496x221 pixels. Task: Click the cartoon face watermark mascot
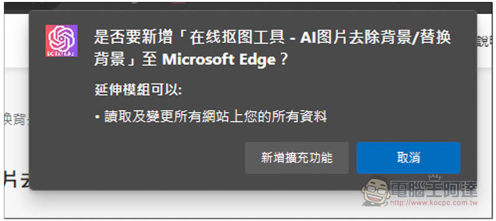[375, 192]
